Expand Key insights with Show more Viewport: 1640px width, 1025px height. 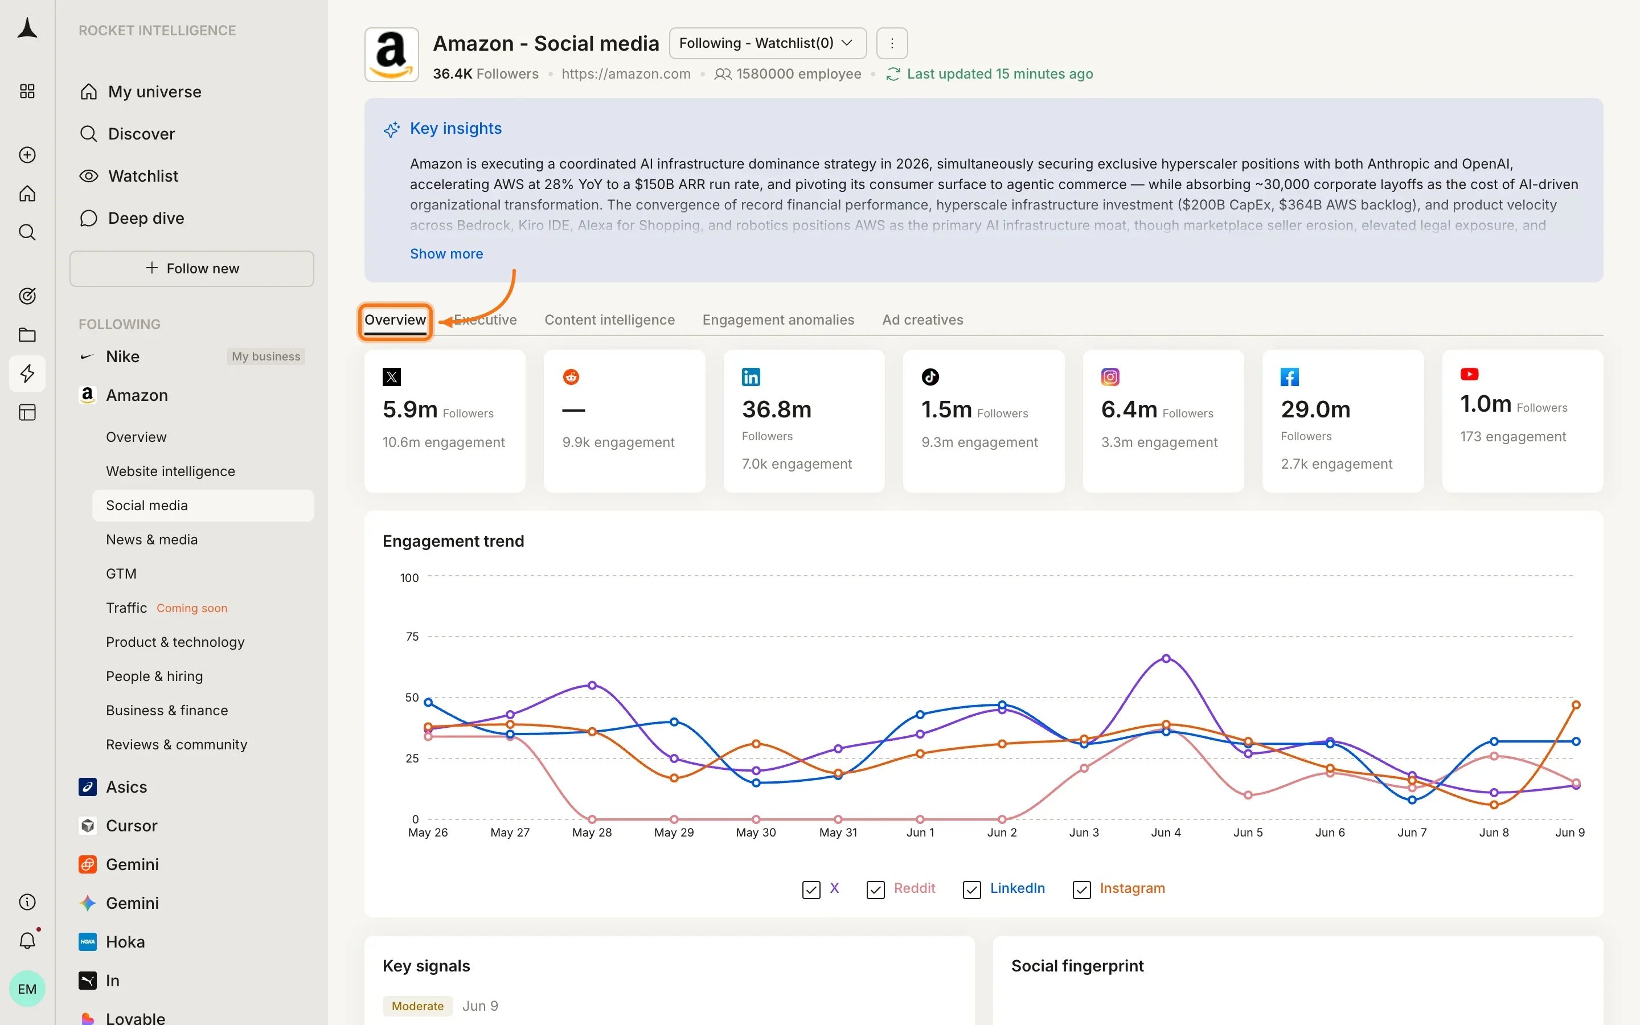(446, 253)
